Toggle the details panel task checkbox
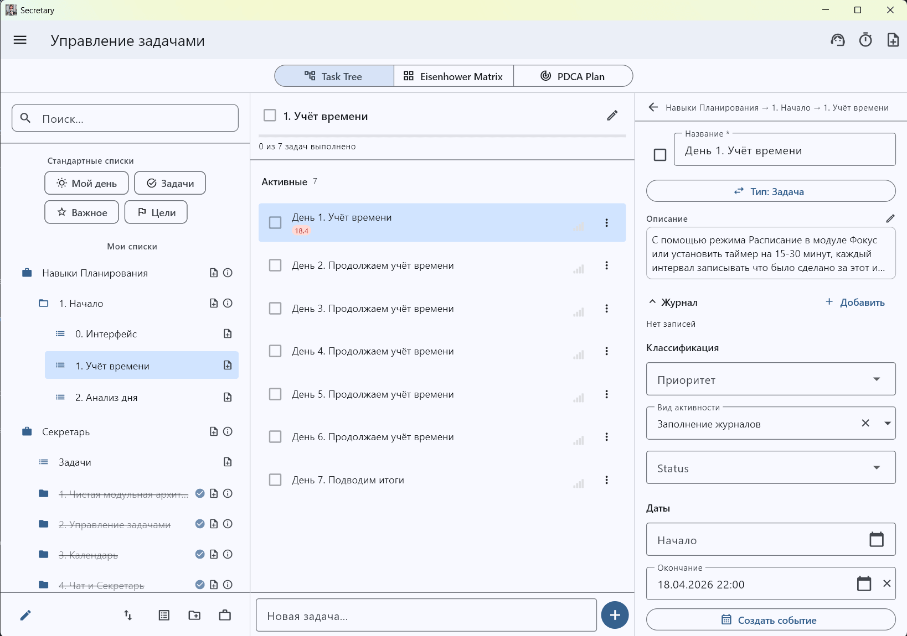Image resolution: width=907 pixels, height=636 pixels. 660,155
